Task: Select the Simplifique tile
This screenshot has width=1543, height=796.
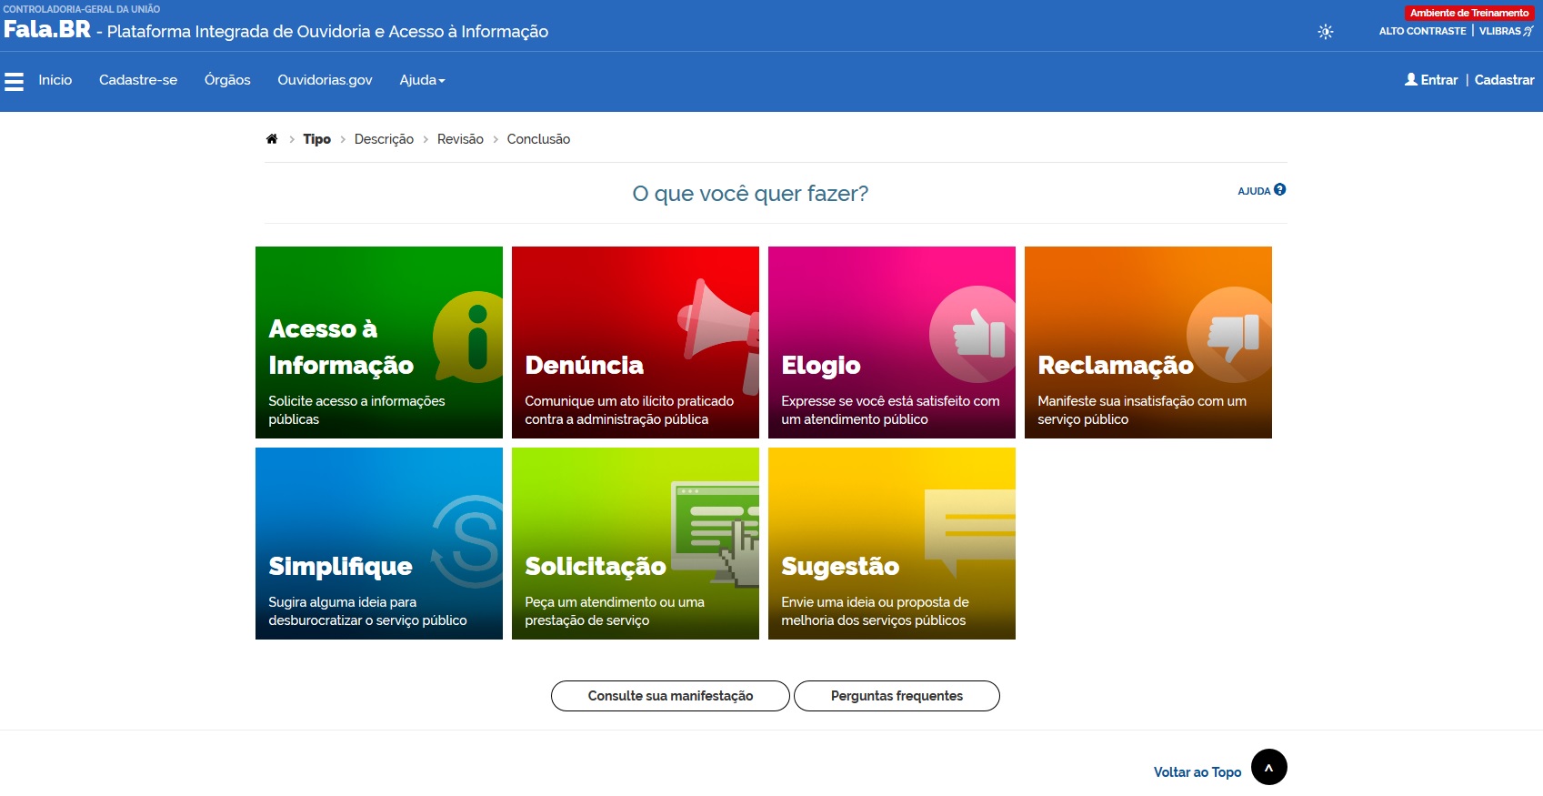Action: coord(379,543)
